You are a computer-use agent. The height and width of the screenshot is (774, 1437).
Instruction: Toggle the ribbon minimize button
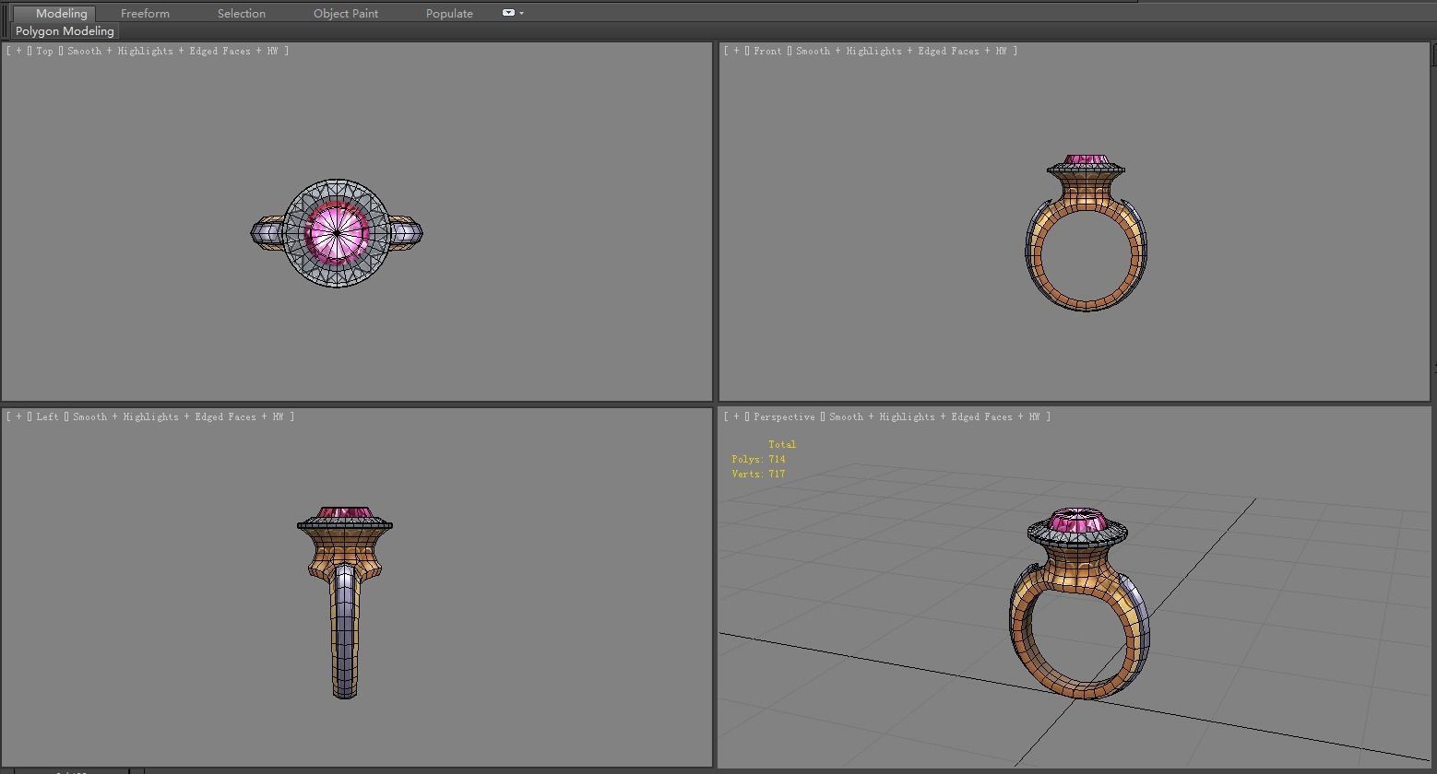(508, 13)
